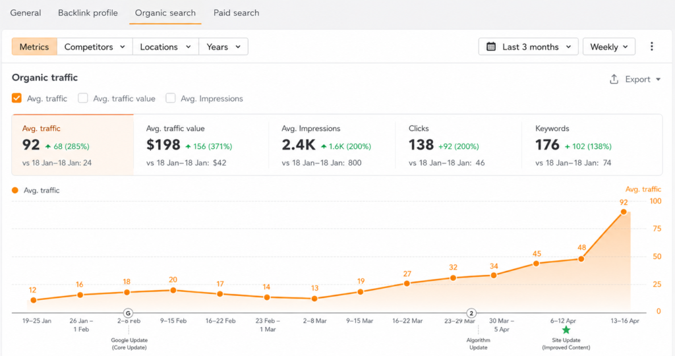Image resolution: width=675 pixels, height=356 pixels.
Task: Click the green Site Update star
Action: tap(566, 330)
